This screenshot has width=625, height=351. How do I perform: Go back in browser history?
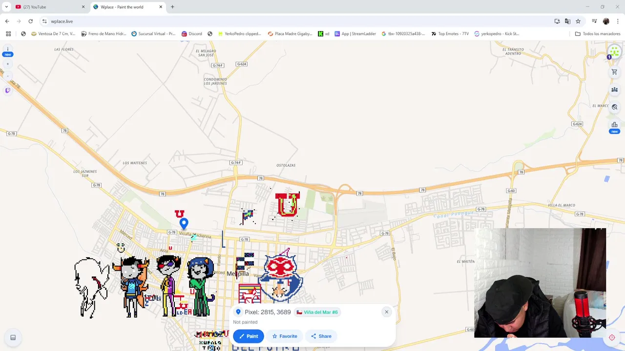coord(7,21)
